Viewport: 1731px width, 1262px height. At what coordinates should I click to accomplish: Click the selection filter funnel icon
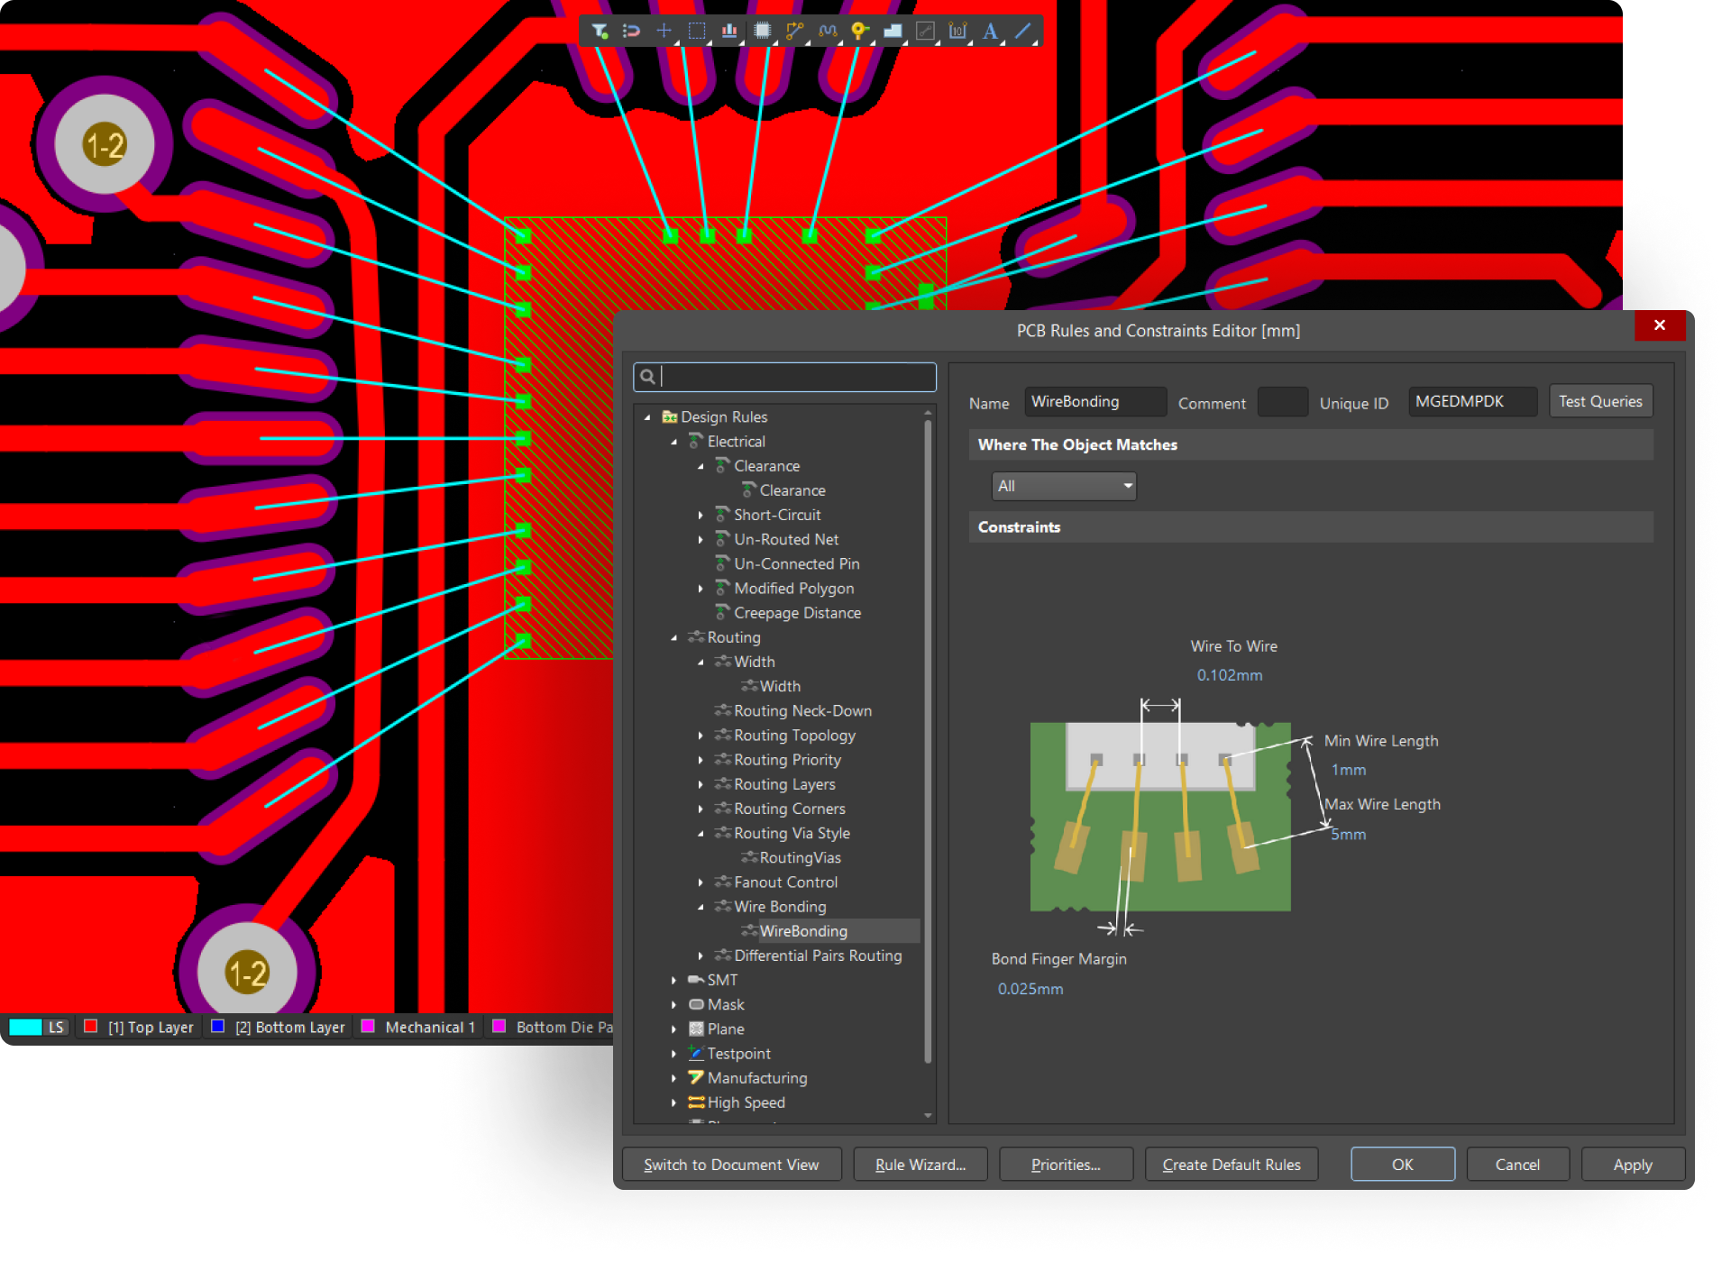[x=600, y=31]
